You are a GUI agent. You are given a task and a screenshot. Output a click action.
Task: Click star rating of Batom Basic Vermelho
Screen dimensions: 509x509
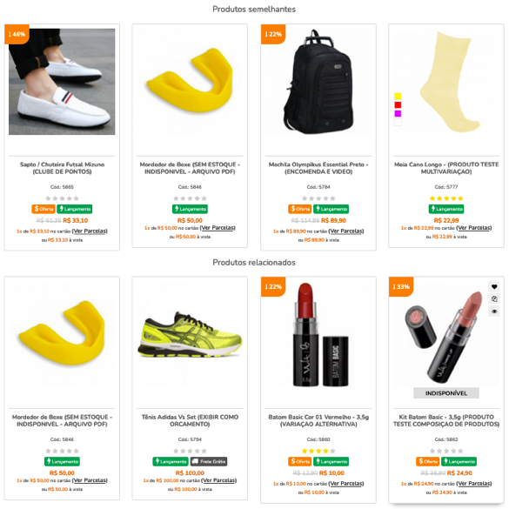[318, 451]
